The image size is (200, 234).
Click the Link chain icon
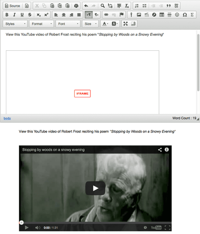pos(106,15)
